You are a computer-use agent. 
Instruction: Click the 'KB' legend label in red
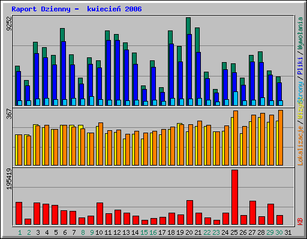[x=300, y=222]
